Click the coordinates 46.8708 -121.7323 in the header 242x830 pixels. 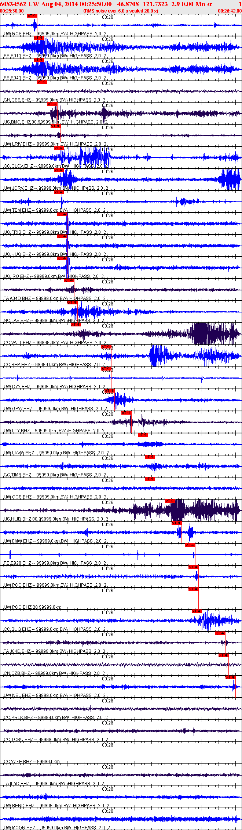142,4
